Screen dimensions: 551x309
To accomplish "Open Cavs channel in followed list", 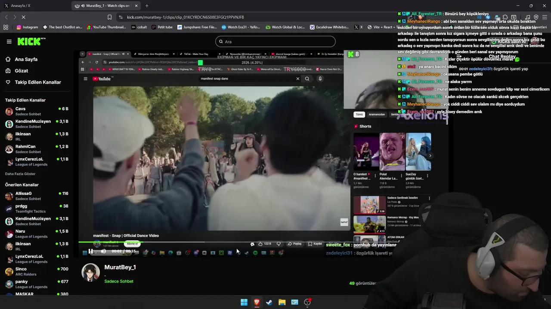I will [37, 112].
